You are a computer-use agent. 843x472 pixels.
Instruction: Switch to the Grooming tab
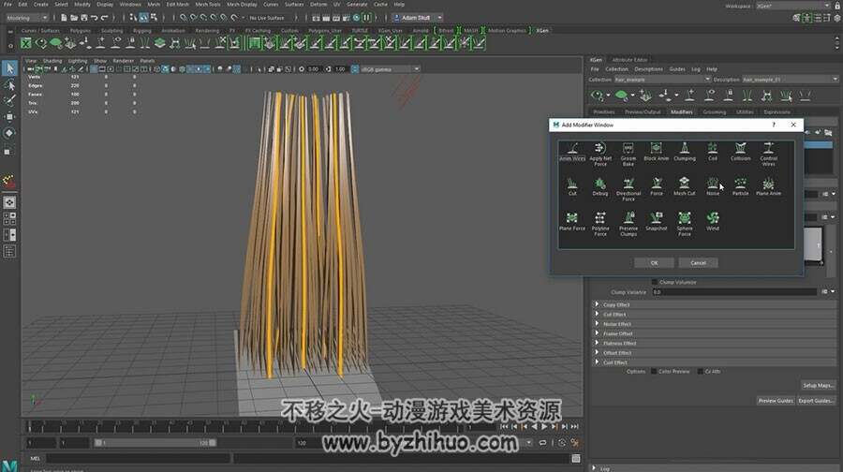click(x=714, y=111)
